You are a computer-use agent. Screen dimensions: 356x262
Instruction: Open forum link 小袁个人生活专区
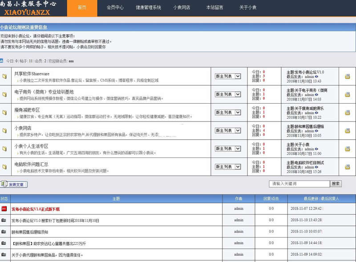31,146
